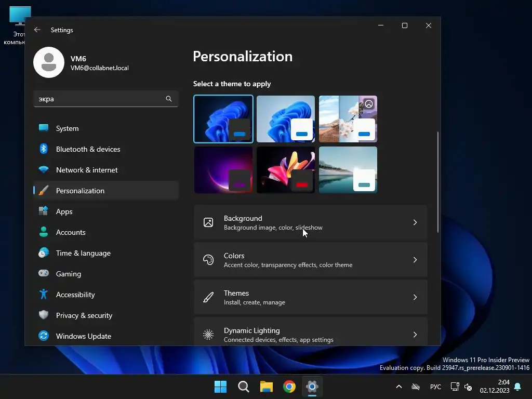Click the Accessibility figure icon
This screenshot has height=399, width=532.
pyautogui.click(x=44, y=294)
